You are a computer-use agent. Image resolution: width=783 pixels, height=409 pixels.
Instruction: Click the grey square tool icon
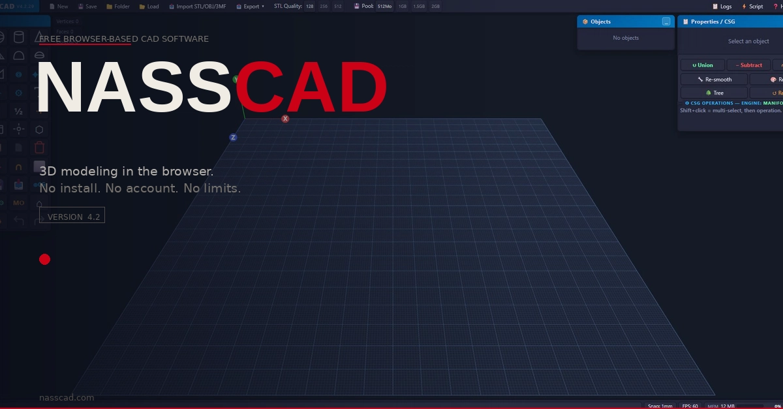click(40, 166)
